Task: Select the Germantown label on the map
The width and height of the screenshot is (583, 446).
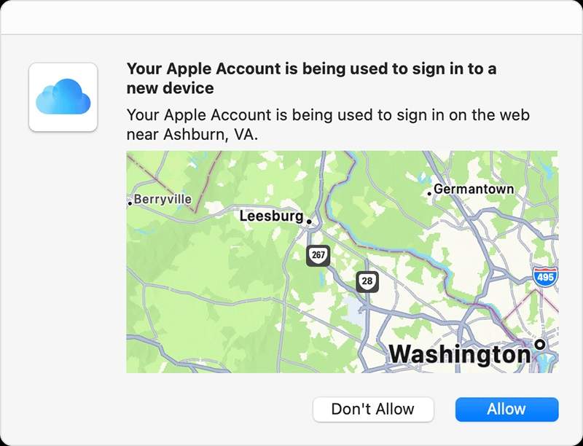Action: [x=474, y=189]
